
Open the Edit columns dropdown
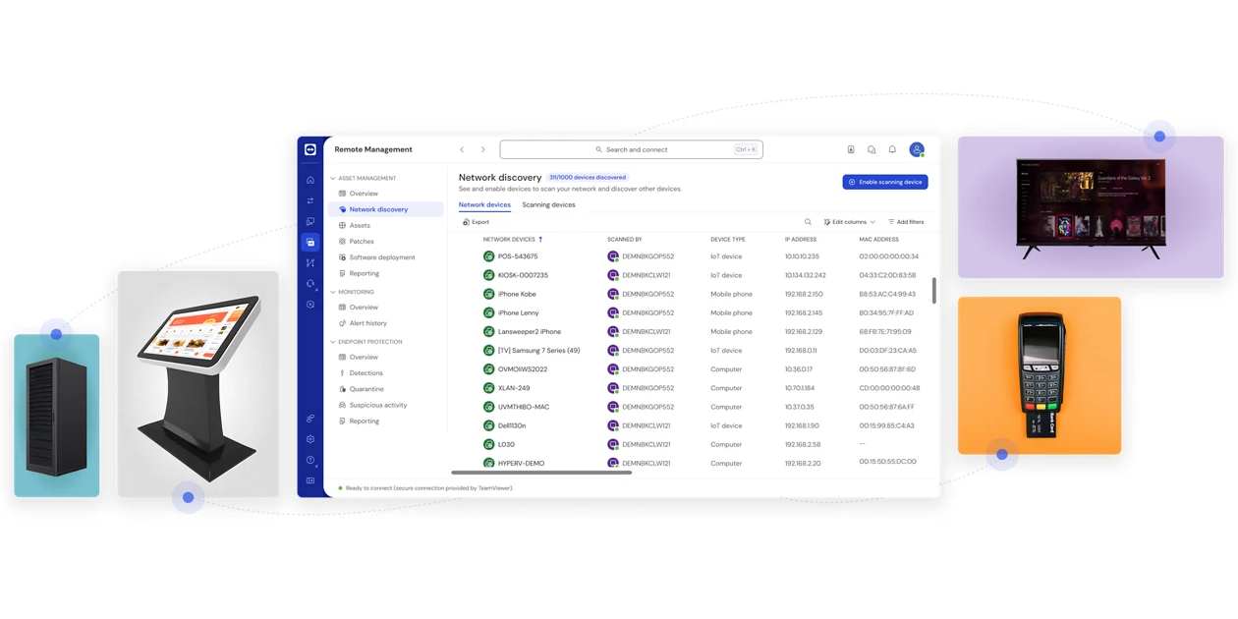point(850,222)
